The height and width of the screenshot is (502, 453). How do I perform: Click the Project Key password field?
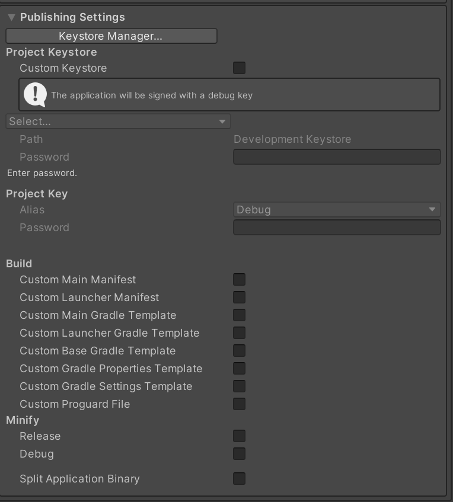click(337, 227)
